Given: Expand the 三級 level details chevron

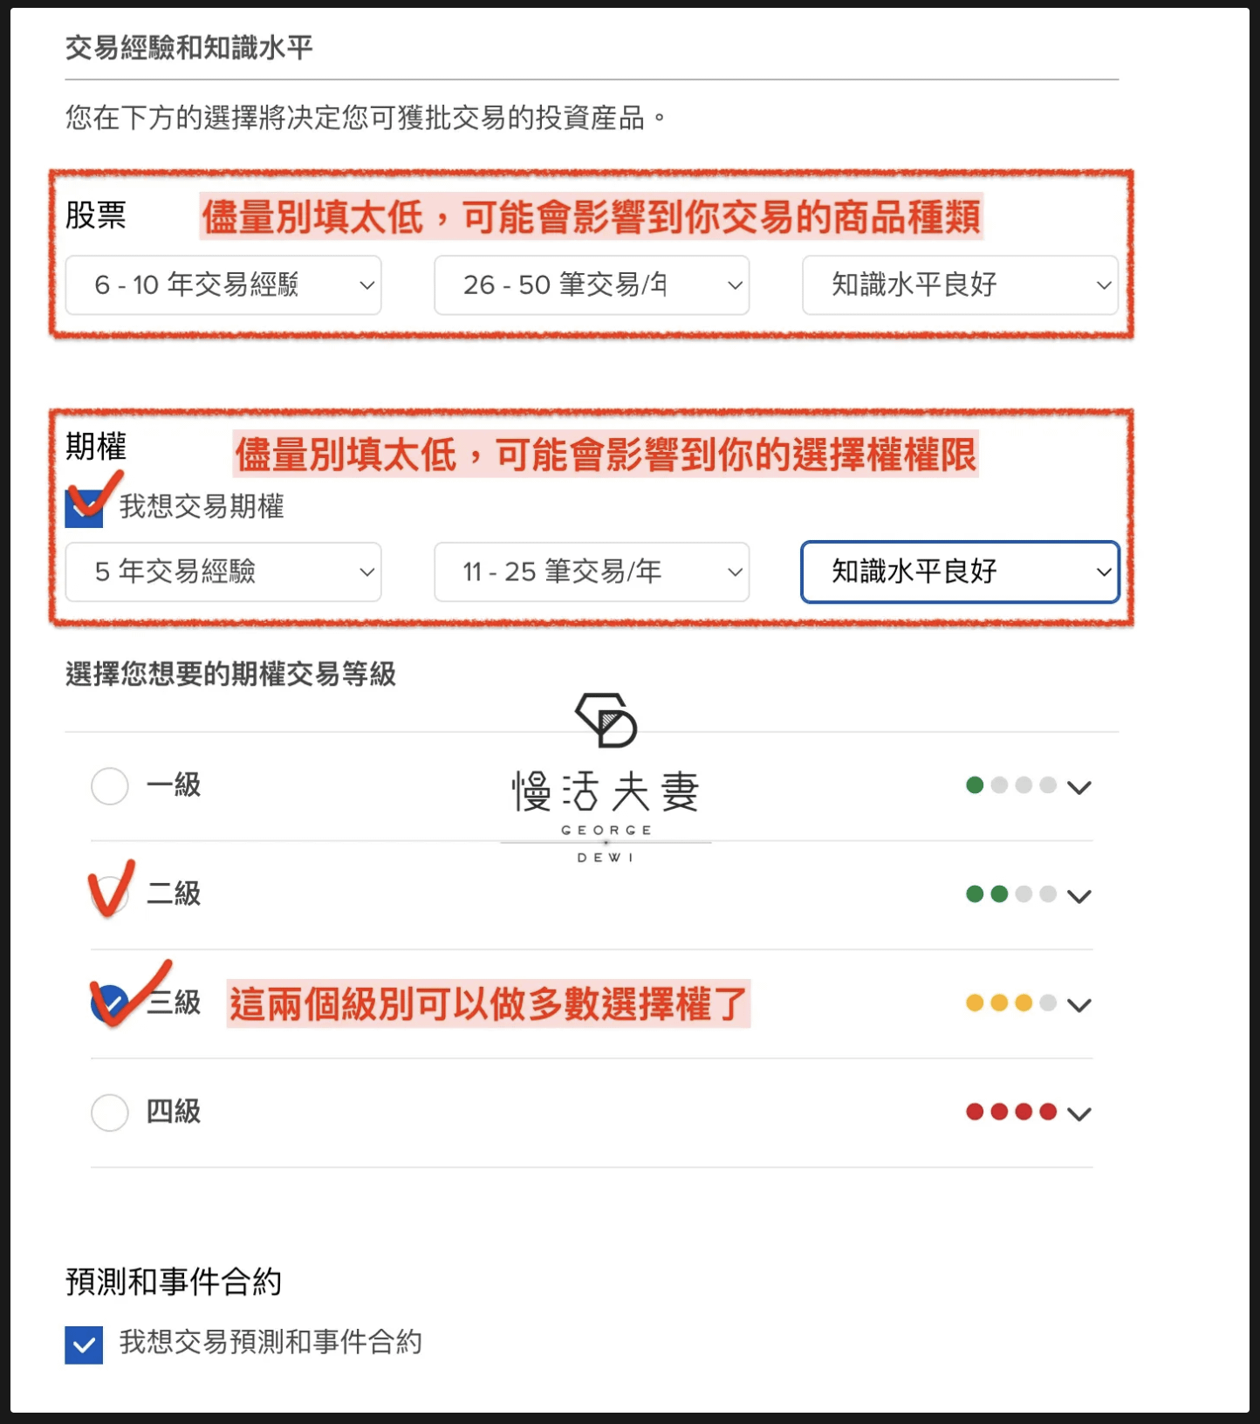Looking at the screenshot, I should pyautogui.click(x=1079, y=1005).
